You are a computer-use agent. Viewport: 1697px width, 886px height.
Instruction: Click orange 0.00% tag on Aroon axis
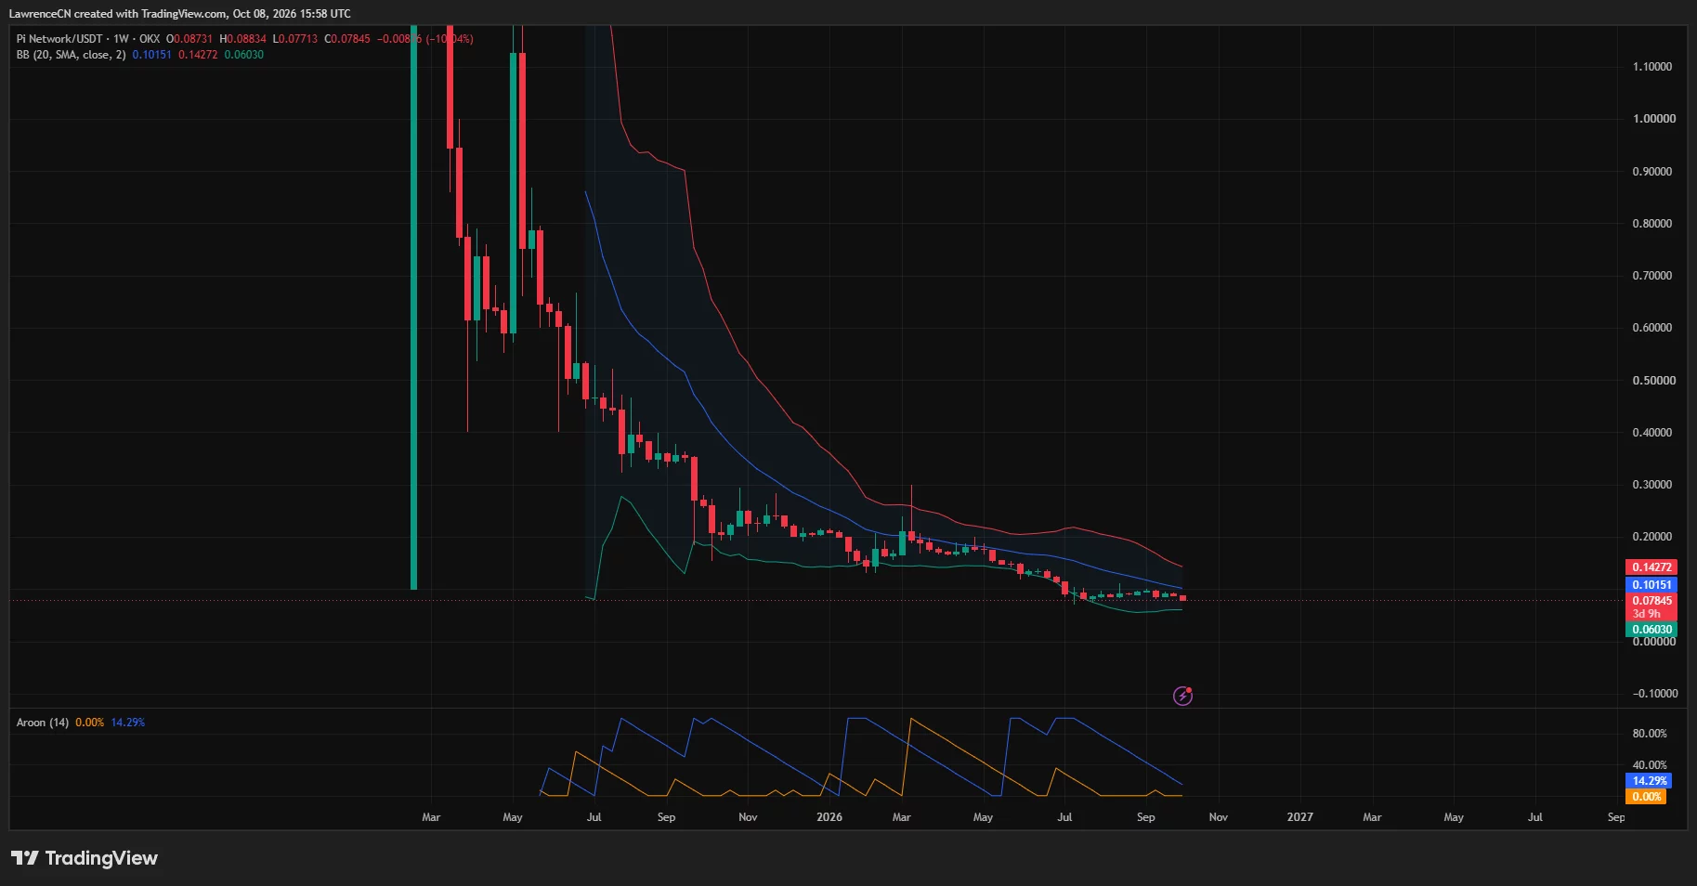click(1646, 797)
